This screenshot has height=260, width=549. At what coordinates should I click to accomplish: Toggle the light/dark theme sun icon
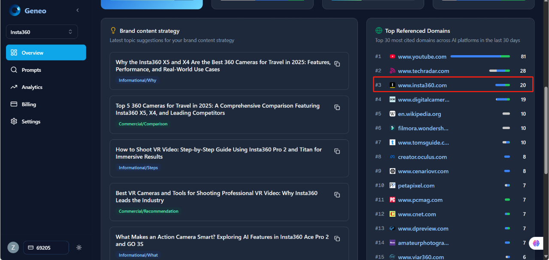click(79, 248)
